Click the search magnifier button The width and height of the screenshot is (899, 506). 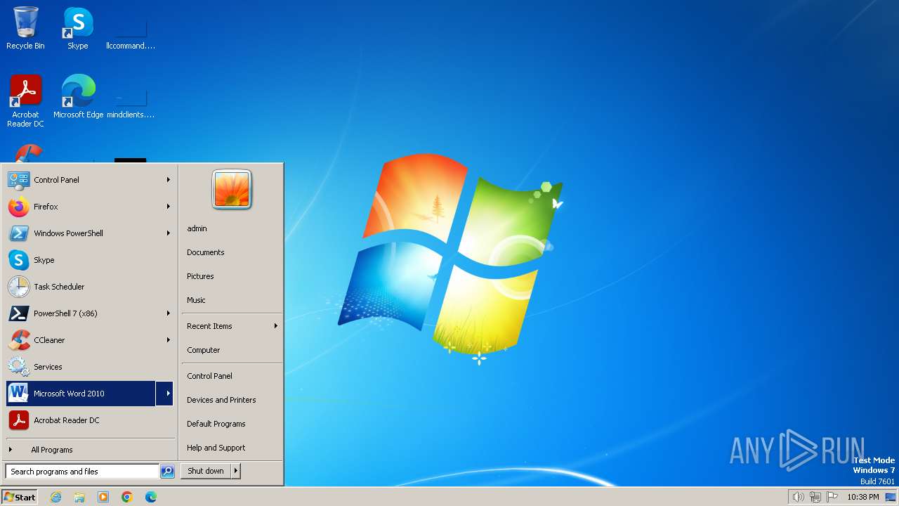coord(167,472)
